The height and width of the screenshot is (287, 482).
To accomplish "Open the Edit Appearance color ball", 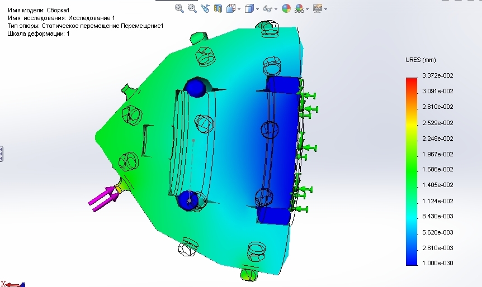I will click(x=286, y=8).
